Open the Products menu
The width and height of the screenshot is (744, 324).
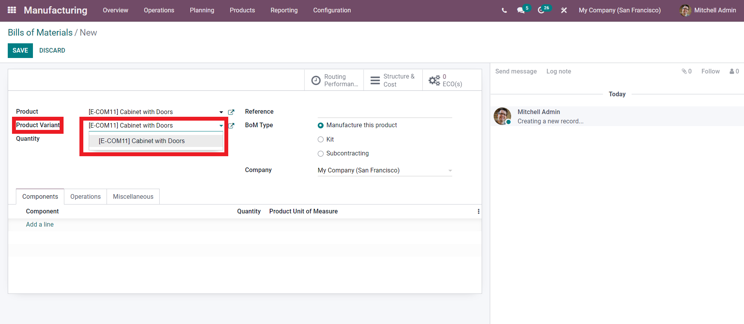click(242, 10)
